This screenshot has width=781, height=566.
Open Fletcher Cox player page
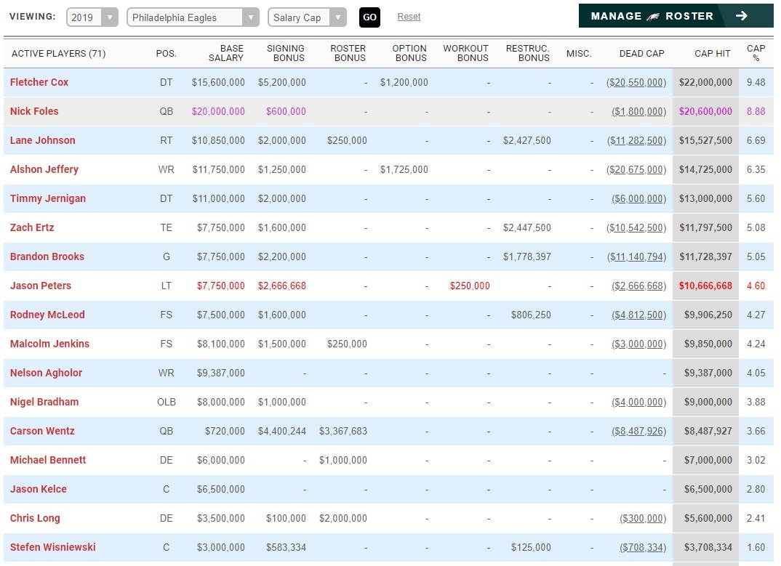coord(39,82)
